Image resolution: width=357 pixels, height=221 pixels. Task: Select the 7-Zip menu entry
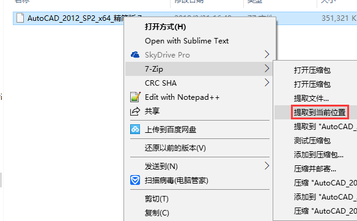click(154, 69)
